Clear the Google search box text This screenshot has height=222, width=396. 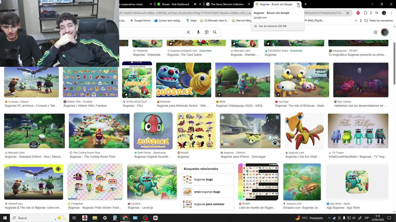pyautogui.click(x=188, y=32)
